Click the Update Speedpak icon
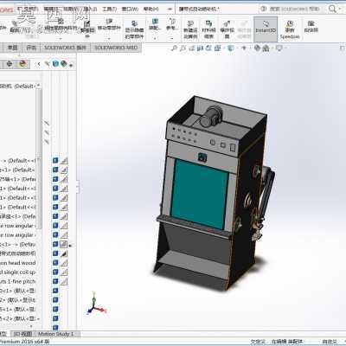The image size is (346, 346). coord(290,29)
